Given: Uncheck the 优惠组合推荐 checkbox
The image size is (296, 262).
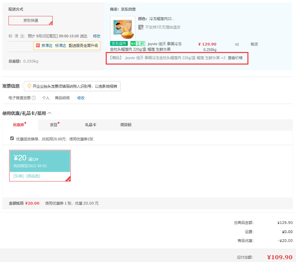Looking at the screenshot, I should (x=12, y=138).
